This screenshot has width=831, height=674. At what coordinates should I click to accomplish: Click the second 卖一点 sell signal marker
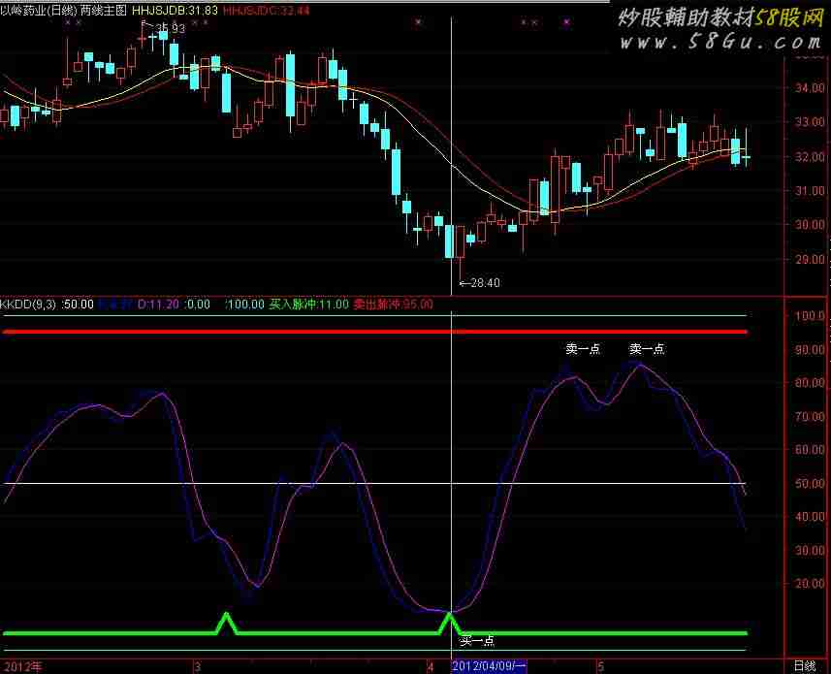[x=646, y=349]
